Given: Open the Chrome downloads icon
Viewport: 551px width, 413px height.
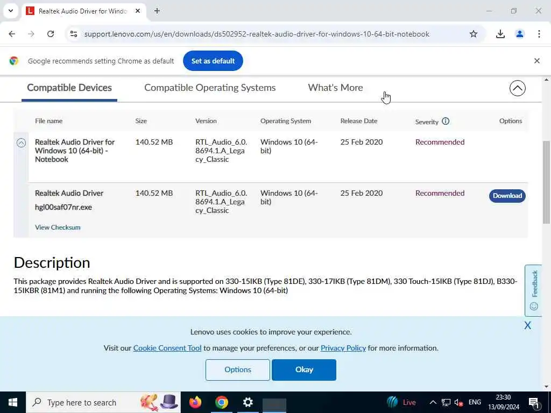Looking at the screenshot, I should 500,34.
